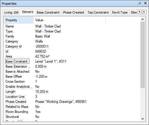Click the 0.000 m value

(41, 66)
